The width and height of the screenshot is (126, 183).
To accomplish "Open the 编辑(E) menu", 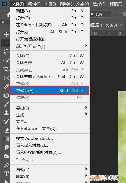I will 34,4.
